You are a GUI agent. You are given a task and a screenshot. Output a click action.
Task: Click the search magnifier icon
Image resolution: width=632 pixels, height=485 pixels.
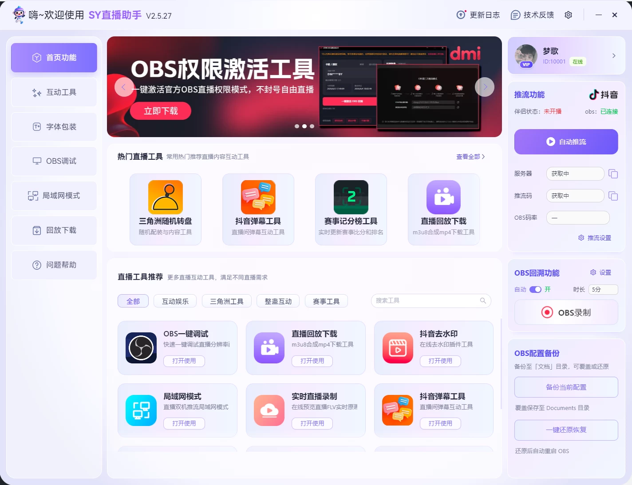[483, 301]
